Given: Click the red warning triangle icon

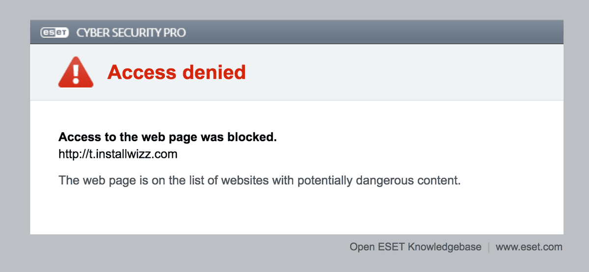Looking at the screenshot, I should (76, 73).
